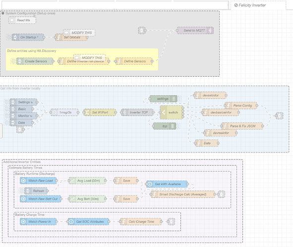
Task: Select the Send to MQTT node
Action: click(x=195, y=30)
